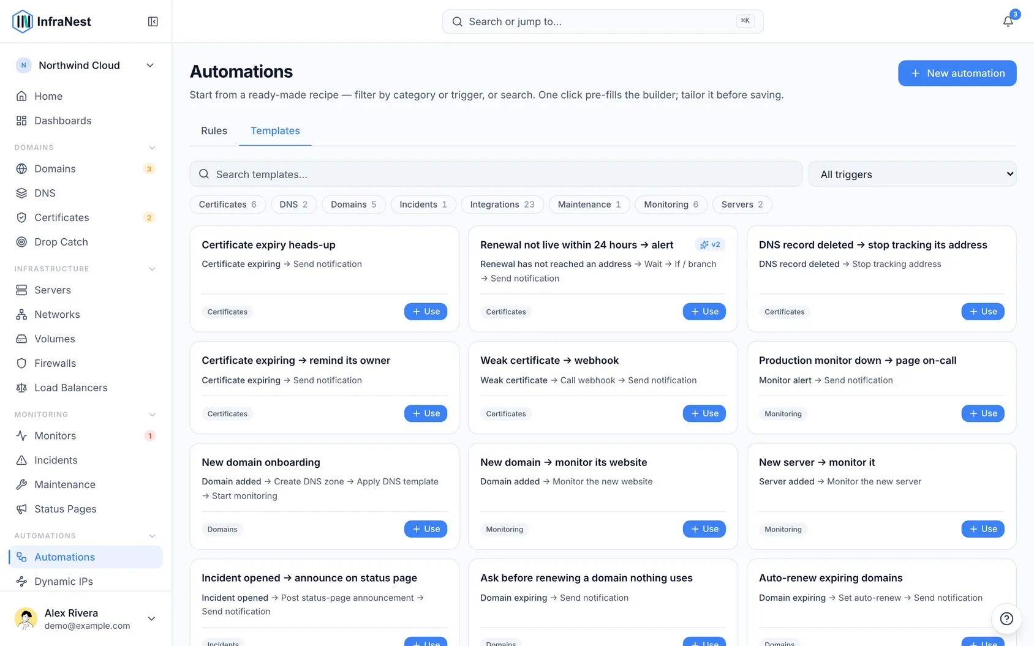Open Domains globe icon
Image resolution: width=1034 pixels, height=646 pixels.
pyautogui.click(x=21, y=168)
